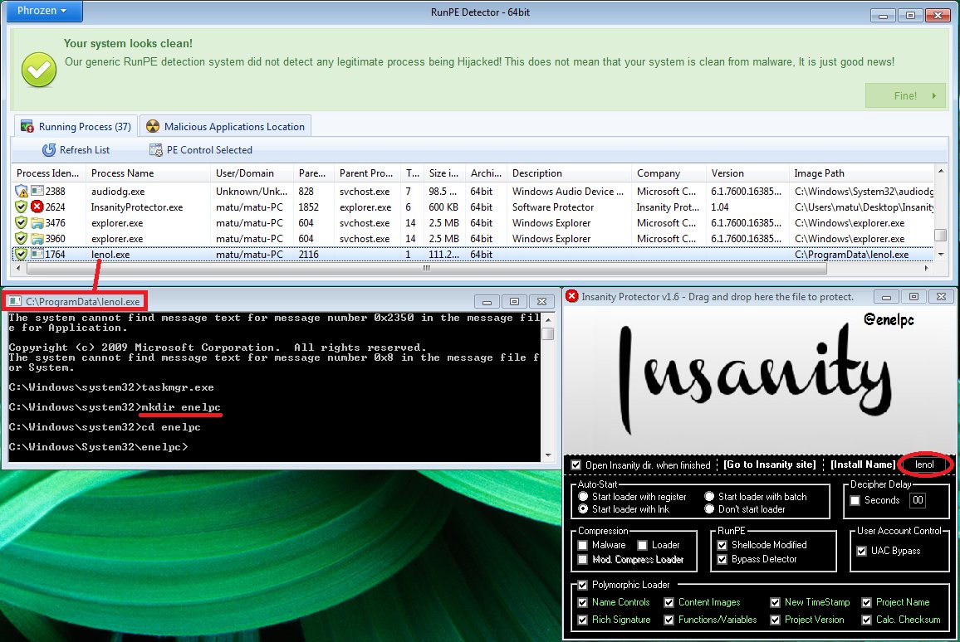Screen dimensions: 960x642
Task: Click folder icon of explorer.exe 3960 row
Action: (37, 238)
